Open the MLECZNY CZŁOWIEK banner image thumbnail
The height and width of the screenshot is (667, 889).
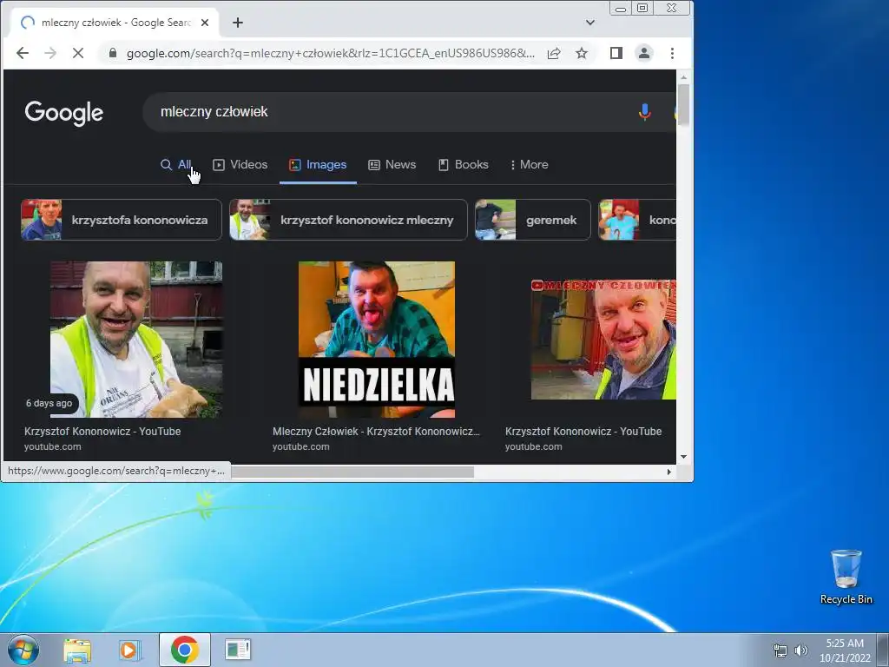603,340
